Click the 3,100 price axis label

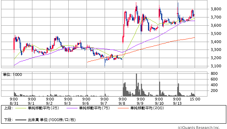[x=216, y=66]
